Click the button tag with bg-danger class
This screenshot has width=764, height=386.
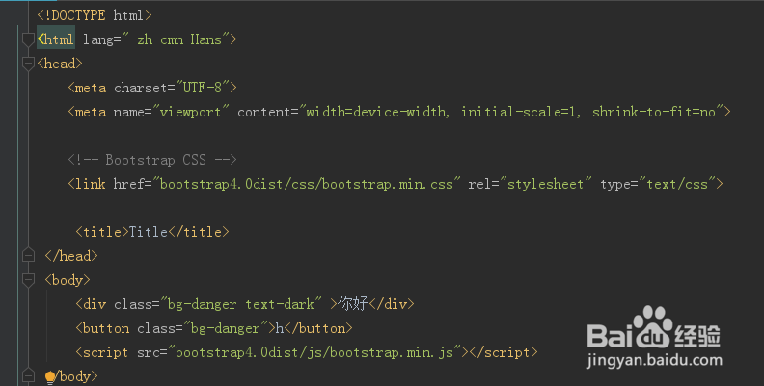(214, 328)
